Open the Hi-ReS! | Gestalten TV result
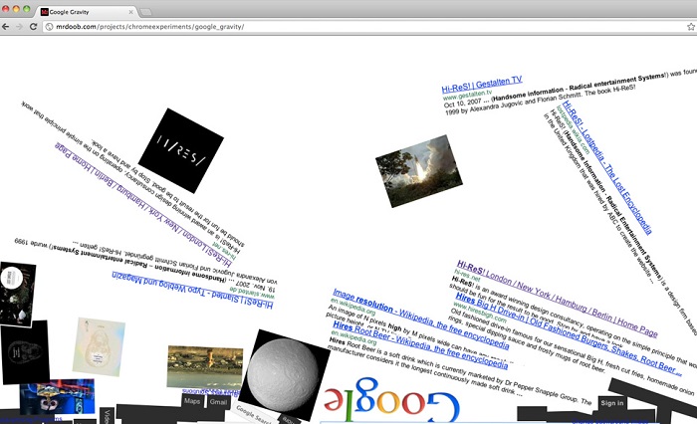697x424 pixels. [x=482, y=84]
